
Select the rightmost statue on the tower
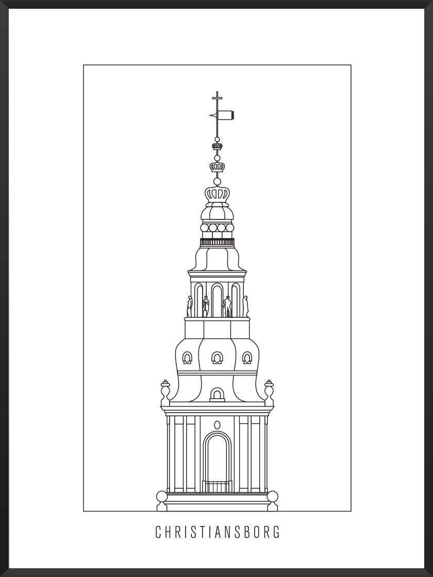click(x=245, y=306)
